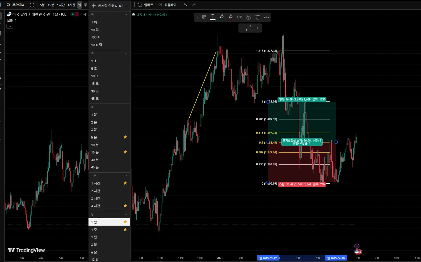Open the 얼러트 alert creator
This screenshot has width=421, height=262.
[146, 5]
